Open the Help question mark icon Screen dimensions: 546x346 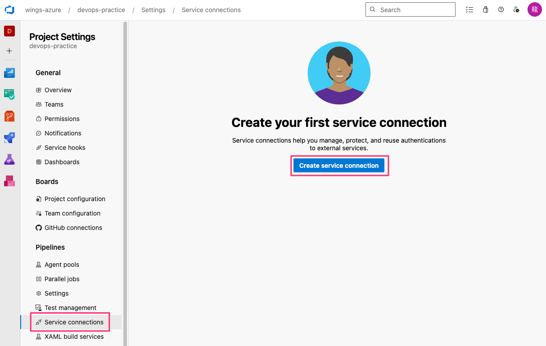[501, 9]
